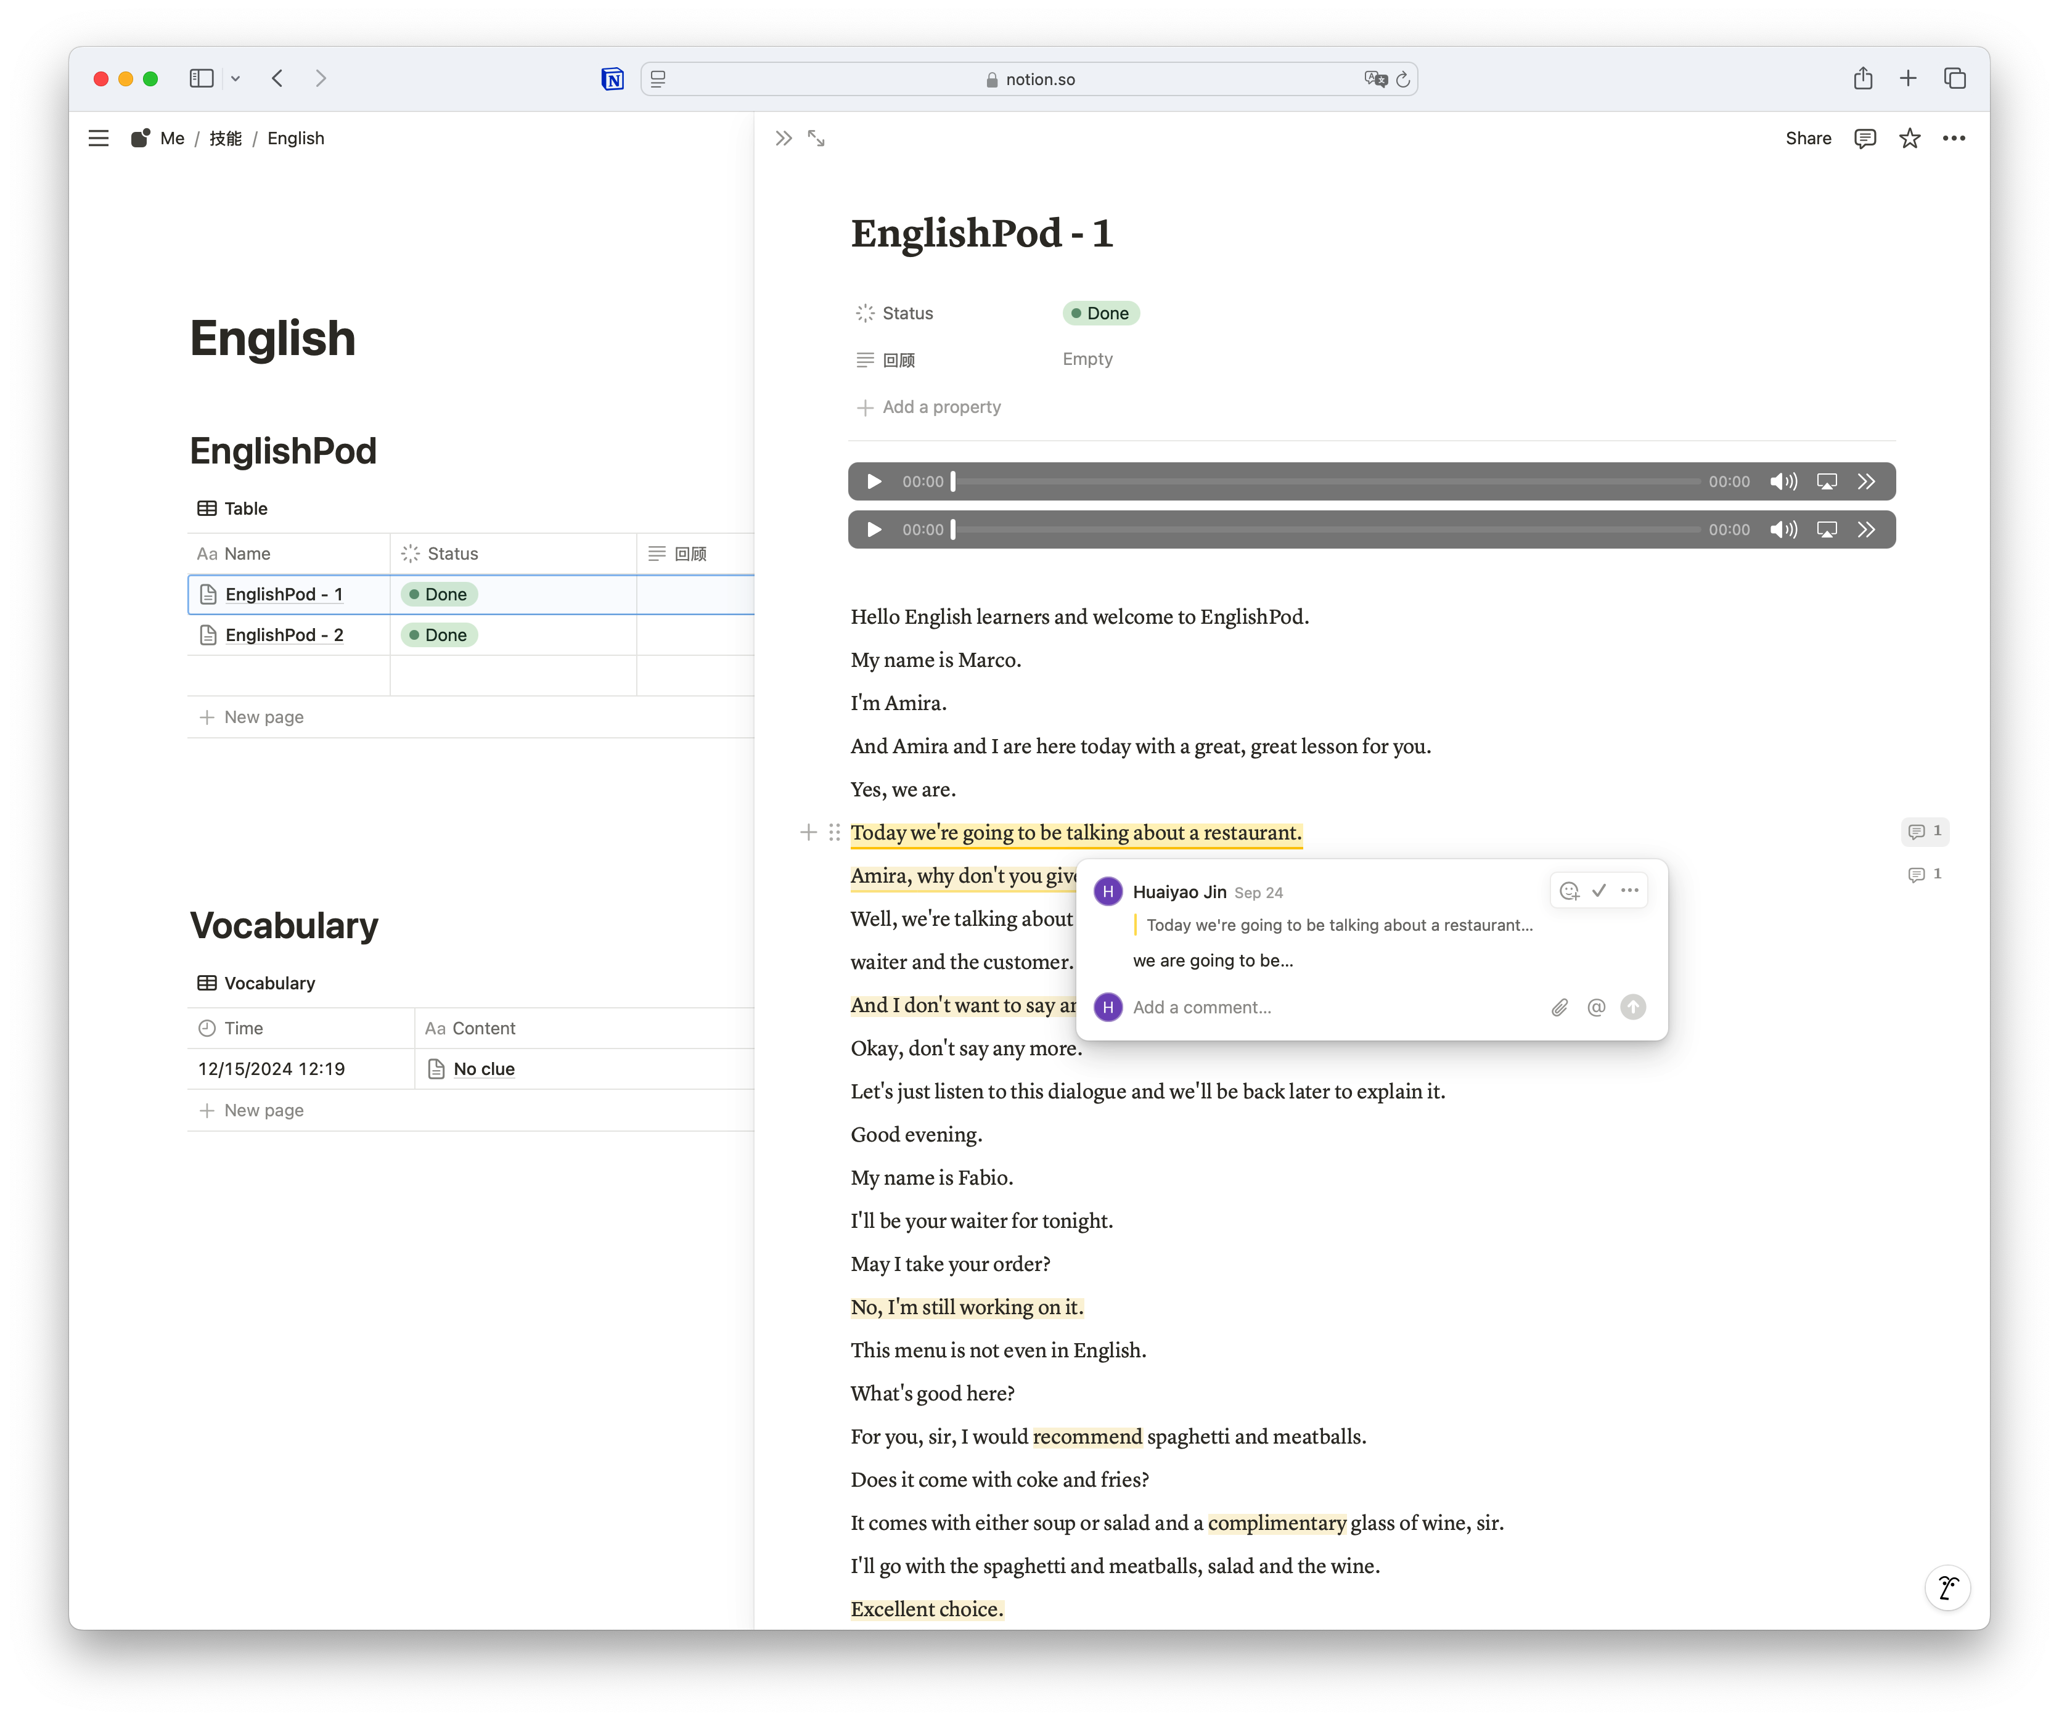The width and height of the screenshot is (2059, 1721).
Task: Go forward in browser history
Action: 321,78
